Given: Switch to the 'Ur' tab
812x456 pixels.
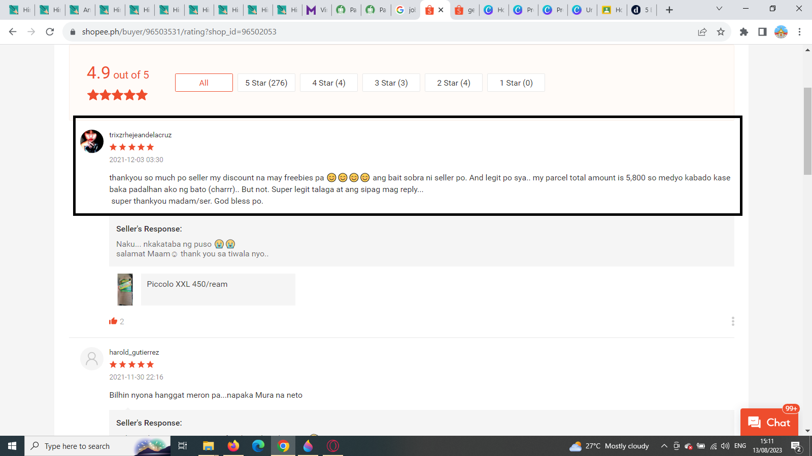Looking at the screenshot, I should [x=583, y=10].
